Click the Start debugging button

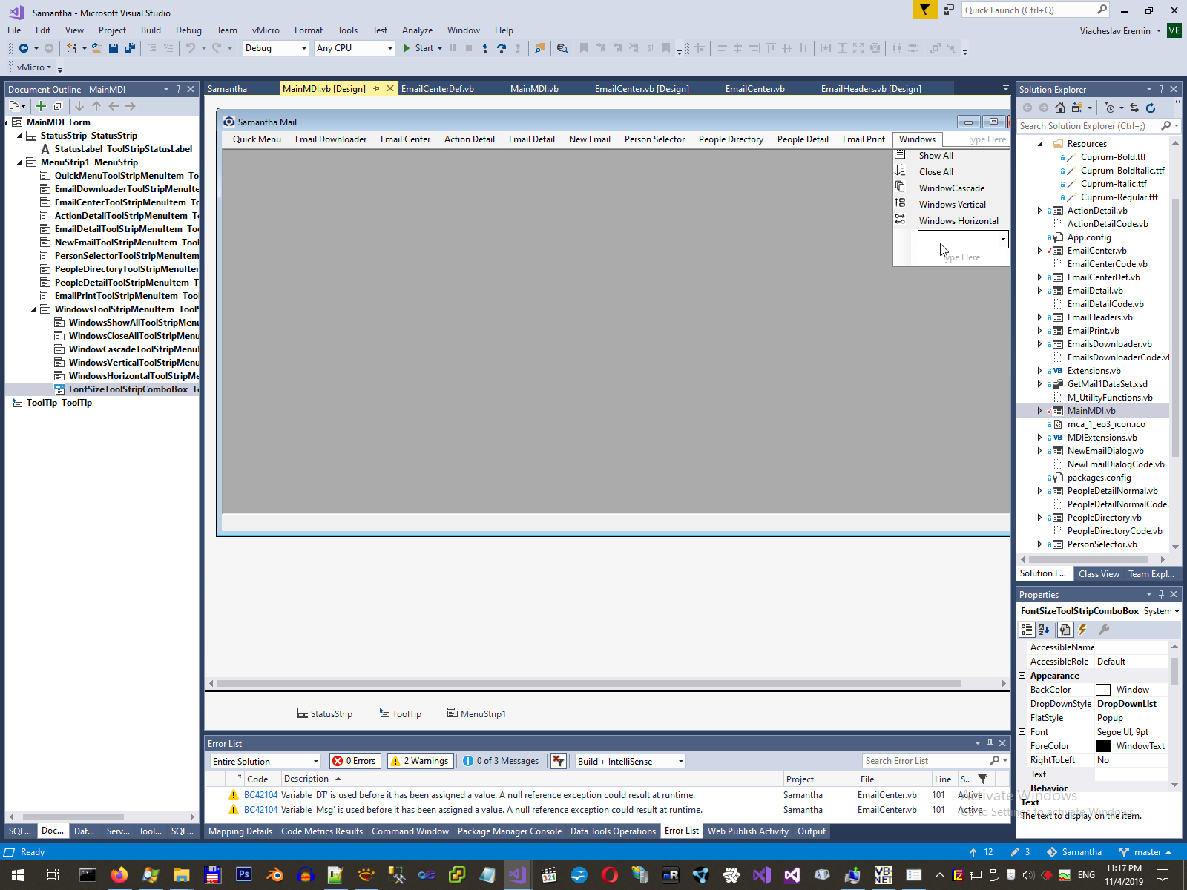pos(422,48)
